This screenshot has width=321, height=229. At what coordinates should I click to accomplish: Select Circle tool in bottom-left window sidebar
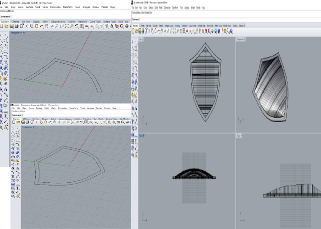pos(13,136)
